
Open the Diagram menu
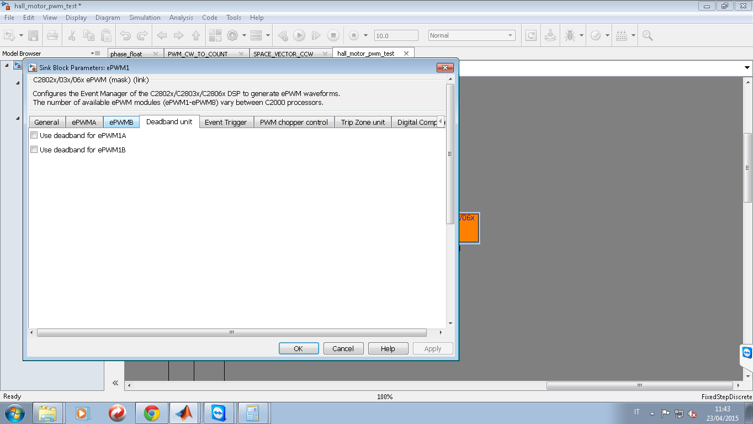(108, 18)
